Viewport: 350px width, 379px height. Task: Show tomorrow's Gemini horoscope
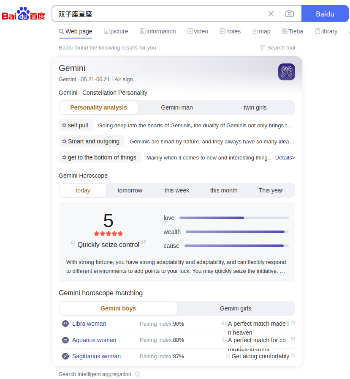click(130, 190)
